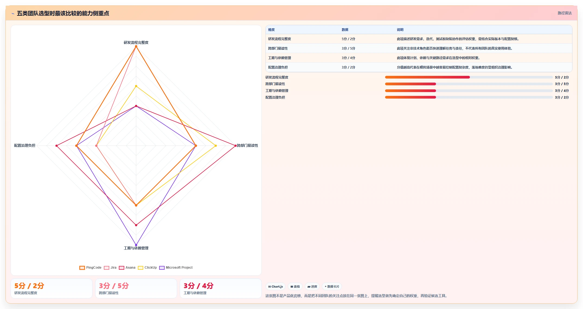Click radar axis label 工期与依赖管理
583x309 pixels.
[x=136, y=248]
